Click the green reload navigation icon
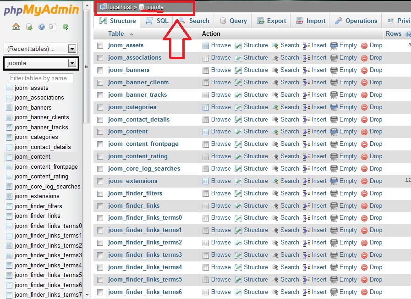This screenshot has width=411, height=299. [66, 27]
